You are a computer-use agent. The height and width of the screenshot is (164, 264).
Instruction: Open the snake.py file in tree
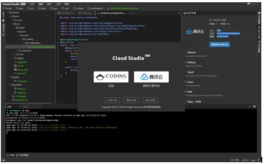pyautogui.click(x=20, y=93)
